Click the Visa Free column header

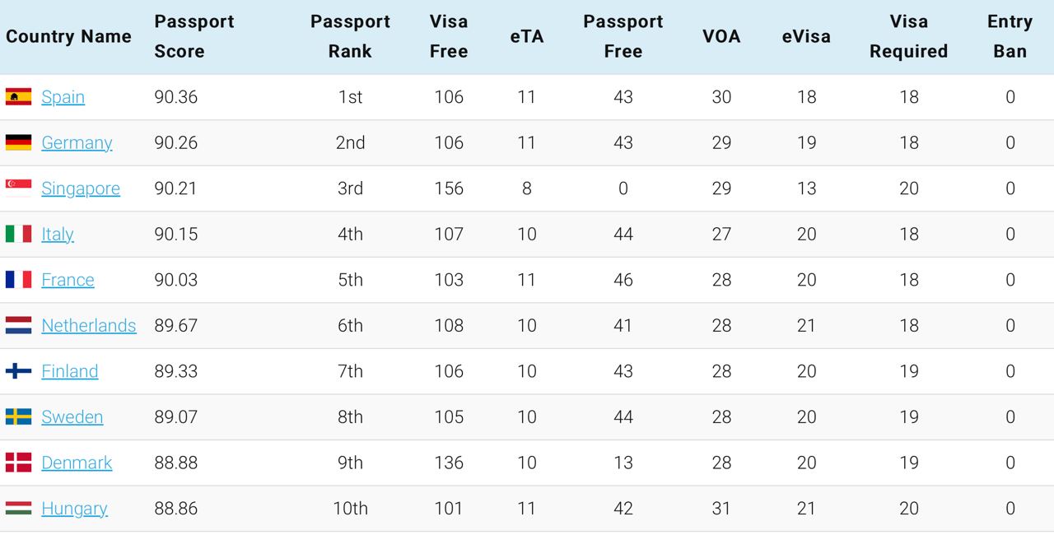(449, 36)
